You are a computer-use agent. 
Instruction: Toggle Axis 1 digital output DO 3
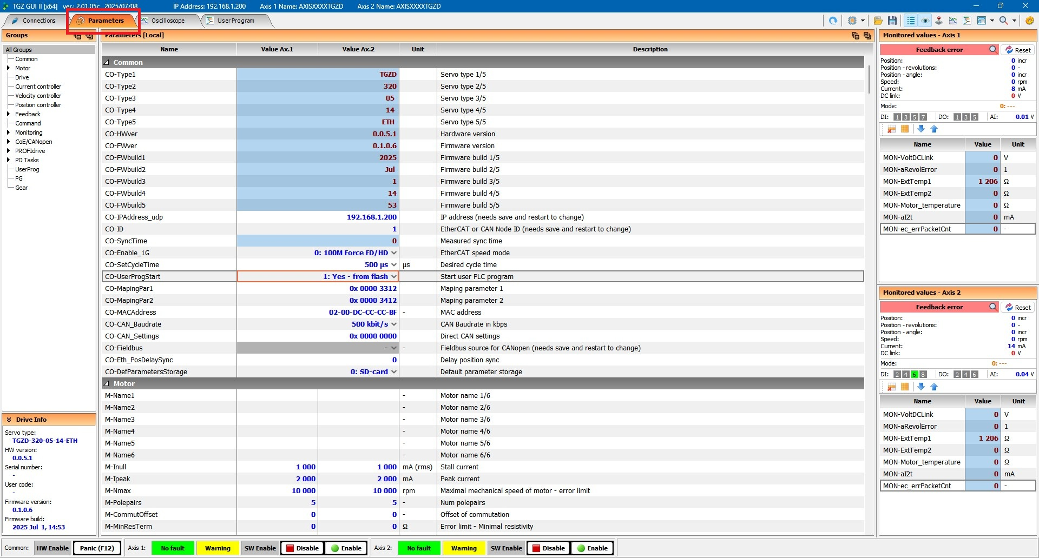tap(966, 117)
